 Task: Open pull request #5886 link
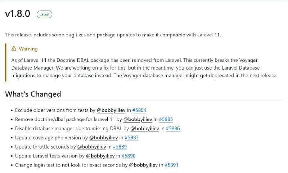tap(173, 129)
